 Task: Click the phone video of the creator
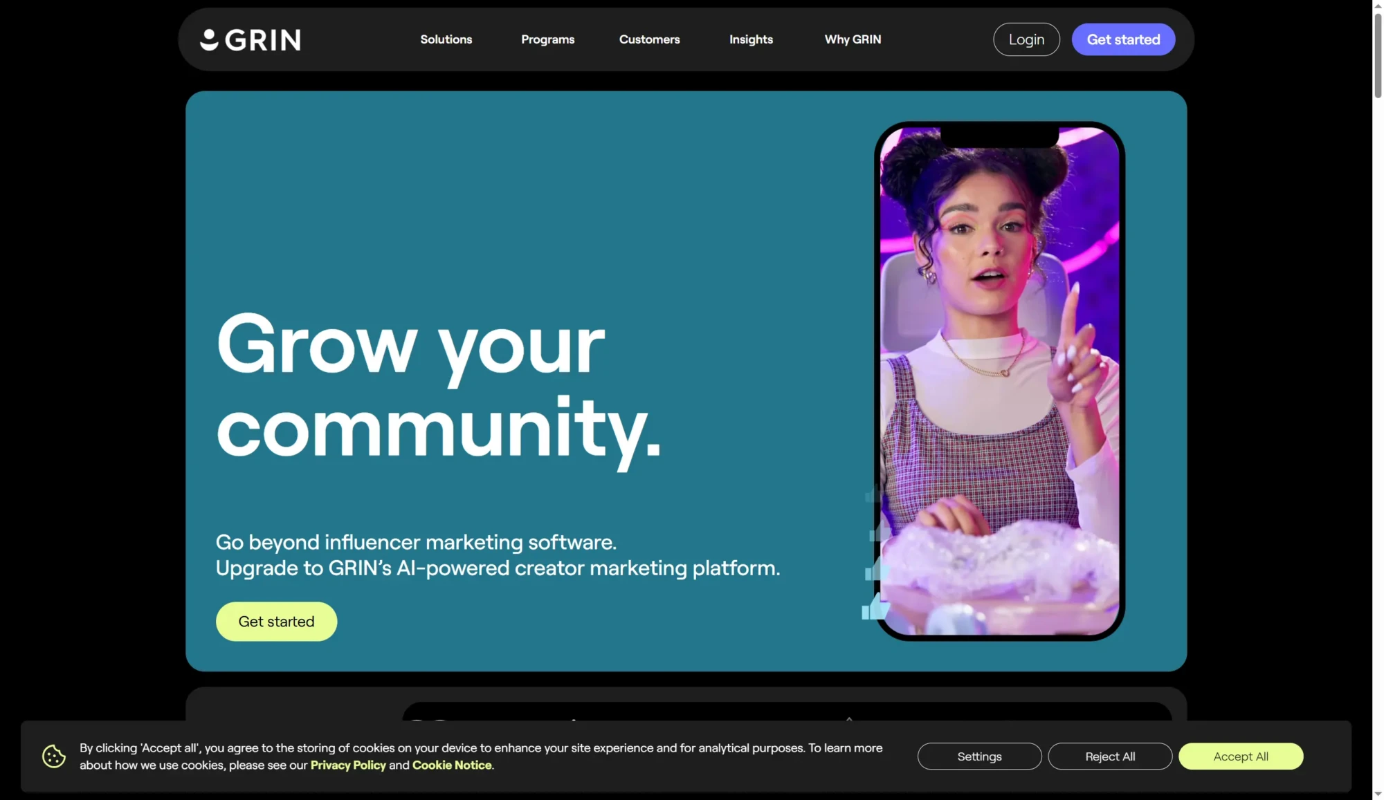(999, 381)
